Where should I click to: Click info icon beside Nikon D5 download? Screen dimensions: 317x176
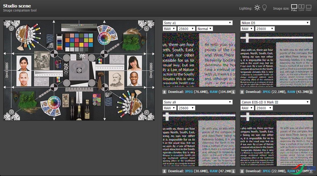(x=311, y=92)
